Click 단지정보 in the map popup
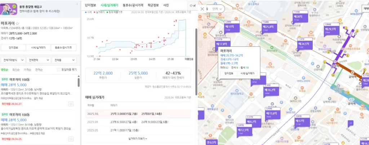The width and height of the screenshot is (369, 145). pos(229,73)
